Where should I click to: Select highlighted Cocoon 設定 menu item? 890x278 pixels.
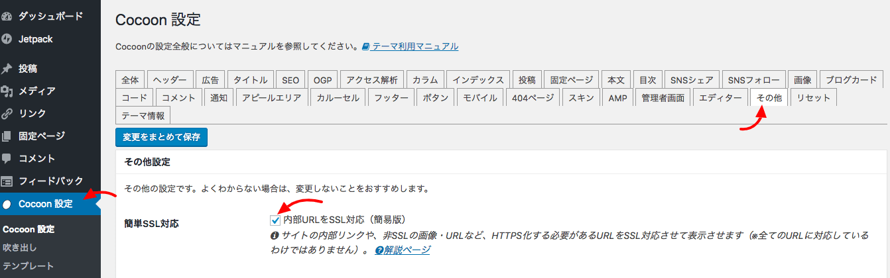click(50, 204)
